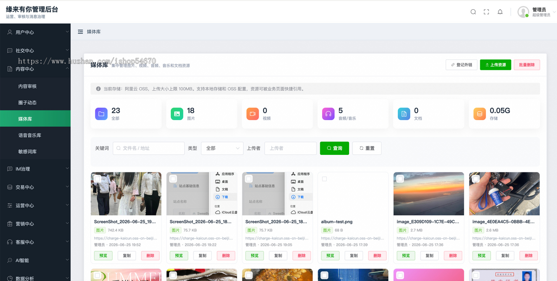Click the IM治理 message icon

(10, 169)
